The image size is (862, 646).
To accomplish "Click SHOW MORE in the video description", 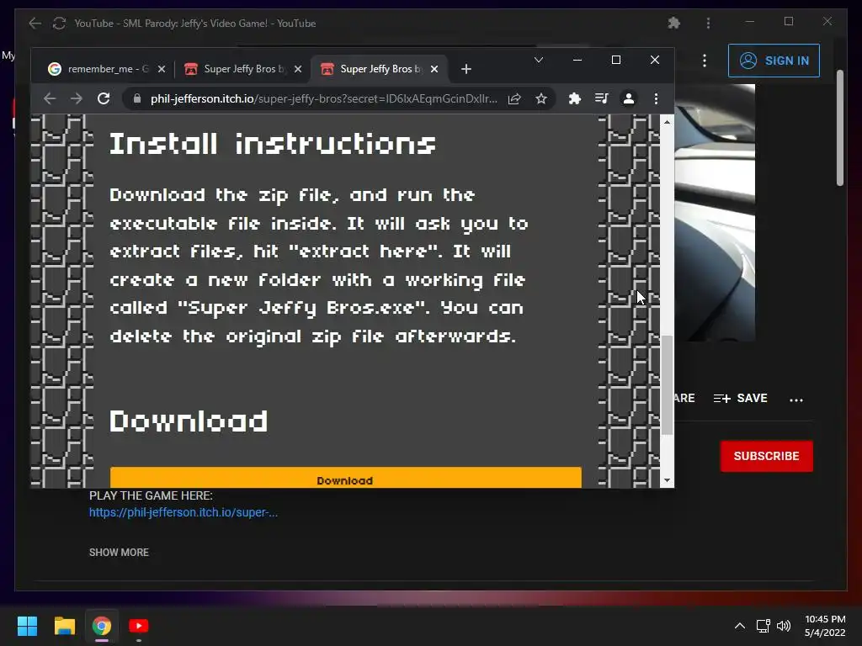I will coord(119,553).
